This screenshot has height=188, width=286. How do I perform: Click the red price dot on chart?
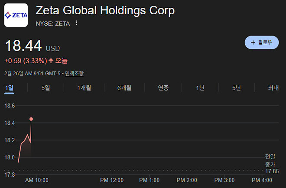(x=31, y=119)
